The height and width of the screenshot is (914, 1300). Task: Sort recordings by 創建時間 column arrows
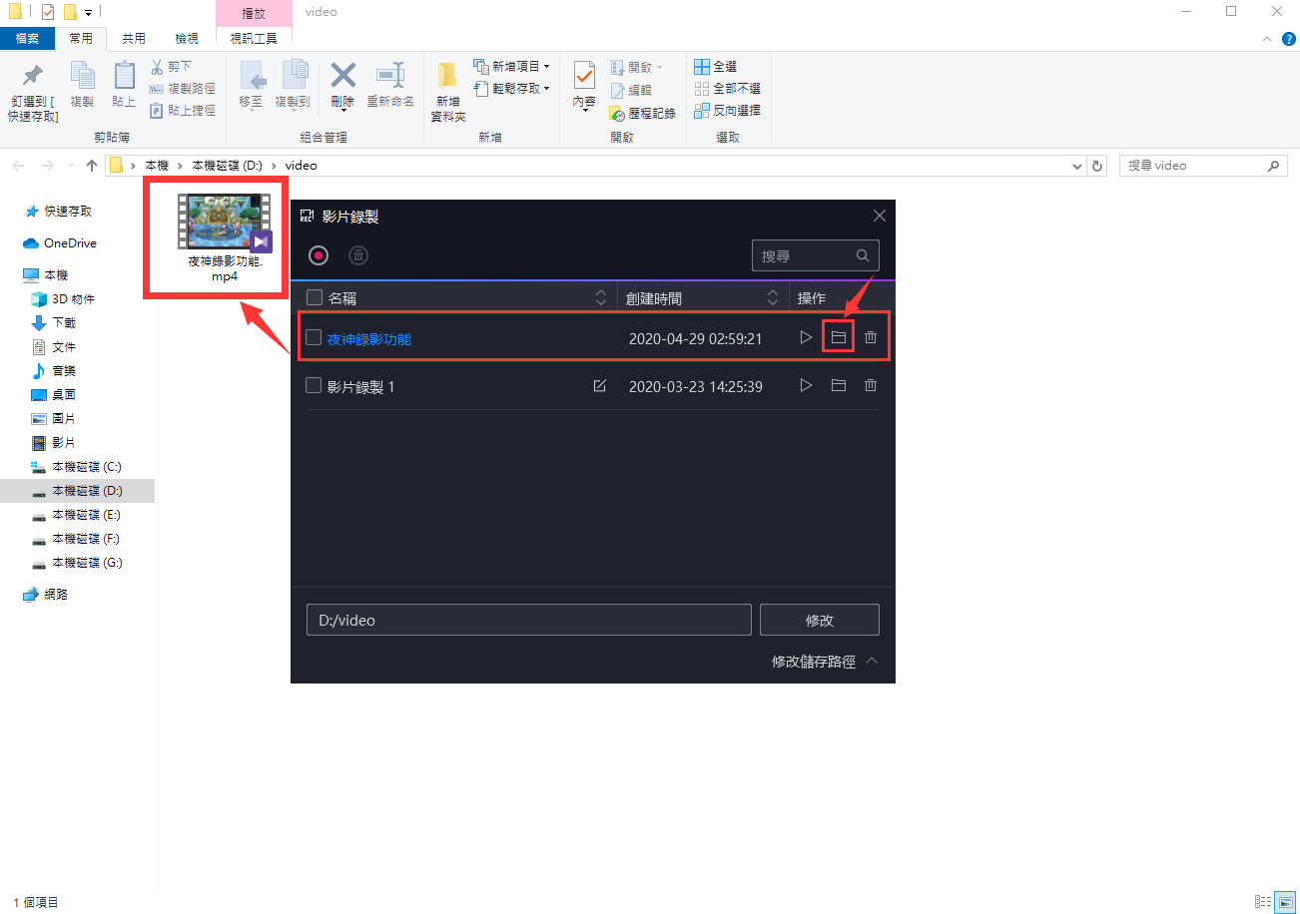tap(773, 297)
